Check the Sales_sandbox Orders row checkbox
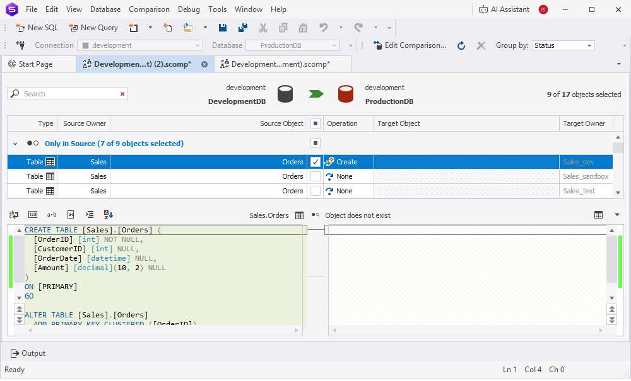Viewport: 631px width, 381px height. click(x=315, y=176)
